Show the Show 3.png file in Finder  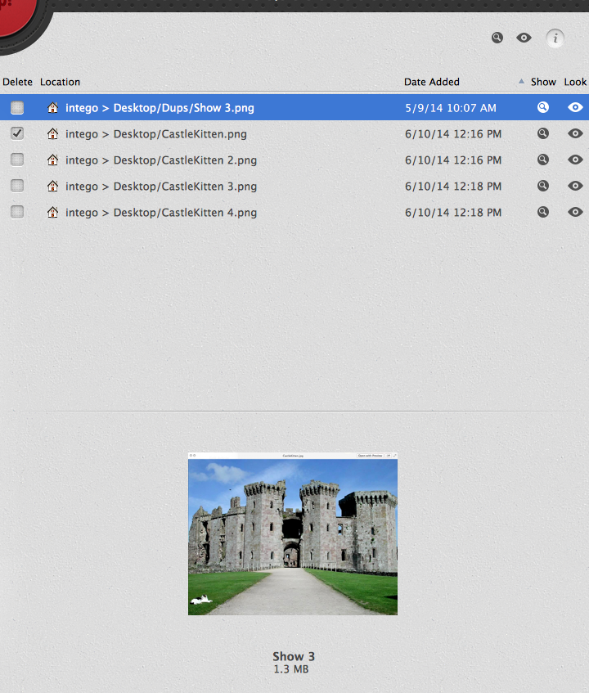click(543, 107)
